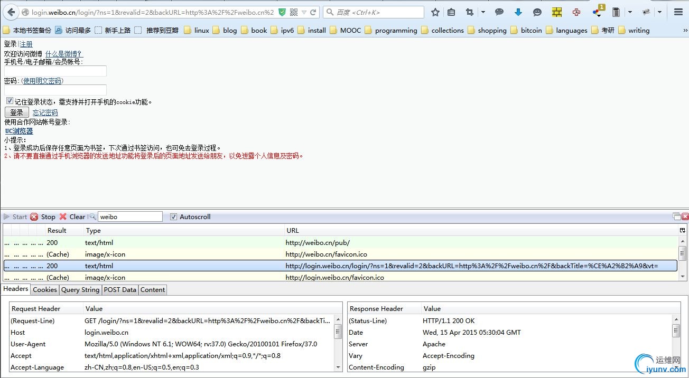Image resolution: width=689 pixels, height=378 pixels.
Task: Switch to the Query String tab
Action: click(80, 289)
